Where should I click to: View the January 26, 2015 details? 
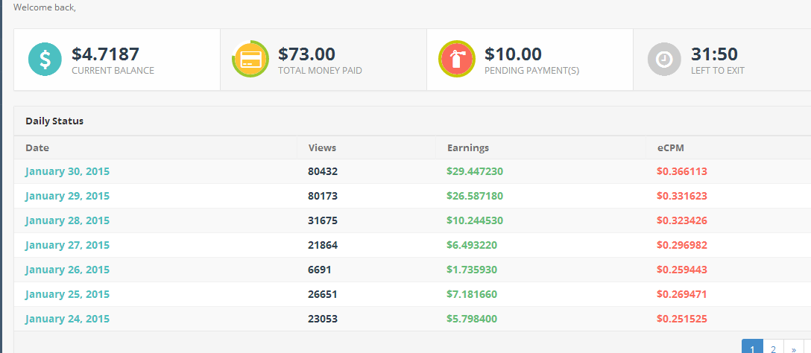67,270
